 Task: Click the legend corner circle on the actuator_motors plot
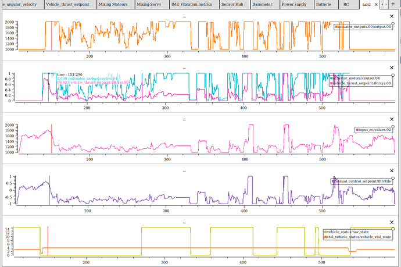[x=393, y=75]
